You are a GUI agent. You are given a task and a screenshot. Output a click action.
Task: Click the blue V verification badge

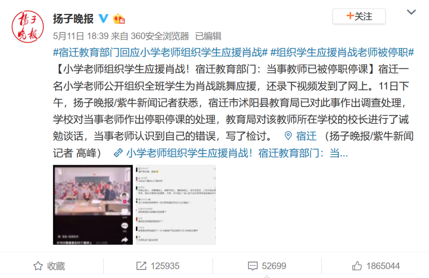[x=103, y=18]
